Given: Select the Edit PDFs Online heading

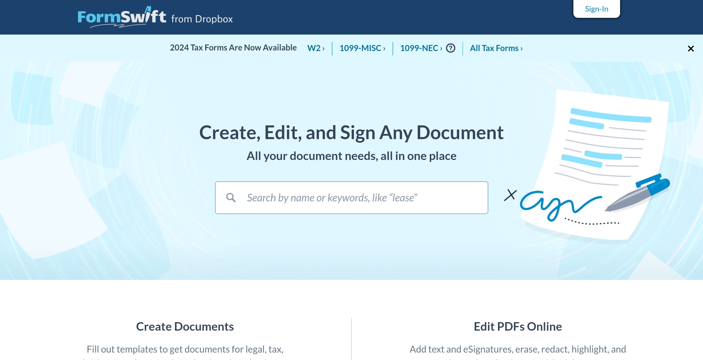Looking at the screenshot, I should point(518,327).
